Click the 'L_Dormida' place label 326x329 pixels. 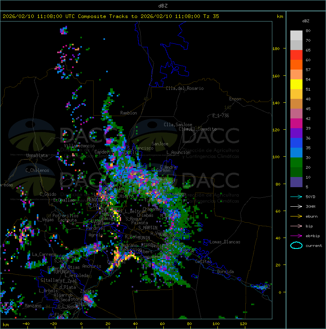point(223,272)
